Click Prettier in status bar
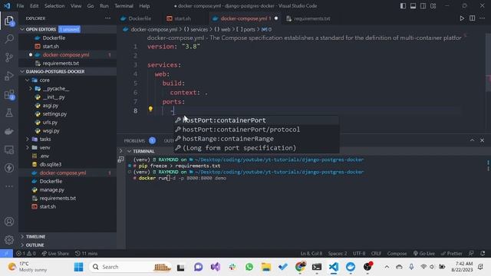Image resolution: width=491 pixels, height=276 pixels. tap(452, 254)
